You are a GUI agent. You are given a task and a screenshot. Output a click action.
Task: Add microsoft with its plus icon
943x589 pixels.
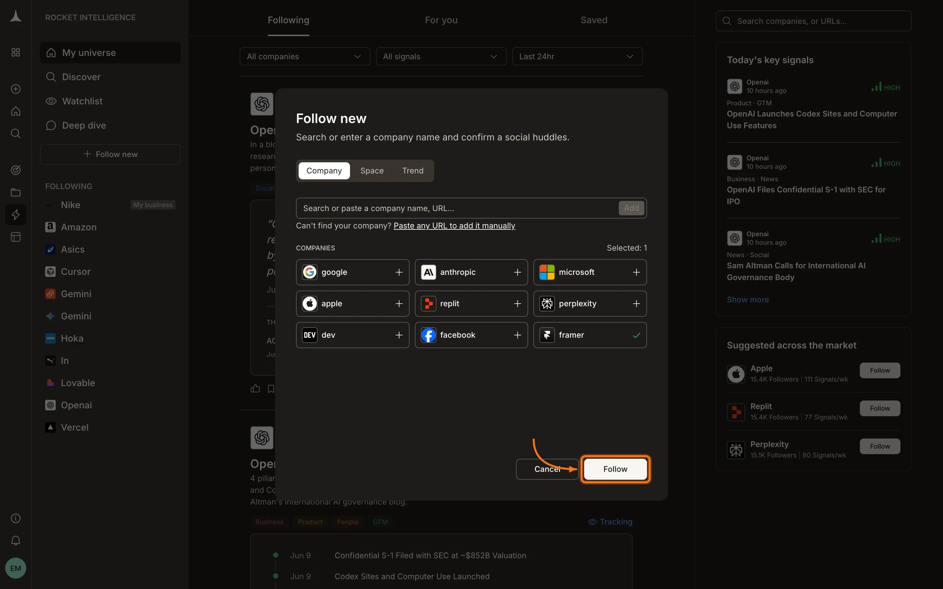[636, 272]
